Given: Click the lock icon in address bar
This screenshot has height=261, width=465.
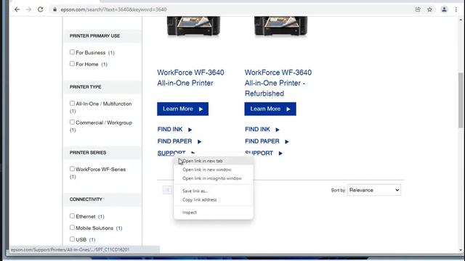Looking at the screenshot, I should click(55, 9).
